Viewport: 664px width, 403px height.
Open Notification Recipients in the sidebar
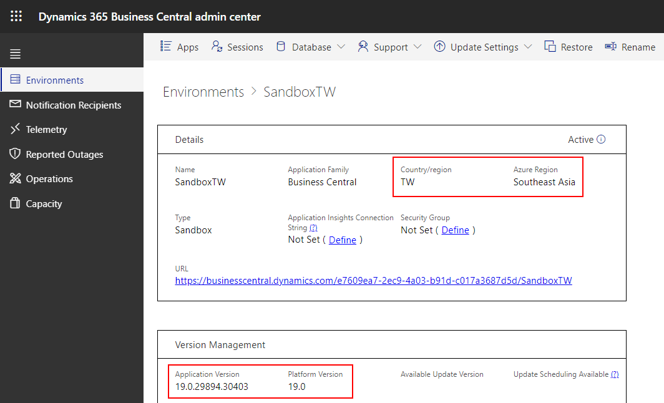point(74,105)
